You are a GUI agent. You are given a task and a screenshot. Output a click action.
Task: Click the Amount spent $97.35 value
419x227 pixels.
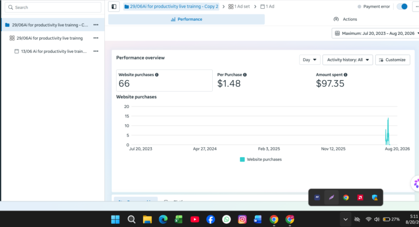[330, 83]
